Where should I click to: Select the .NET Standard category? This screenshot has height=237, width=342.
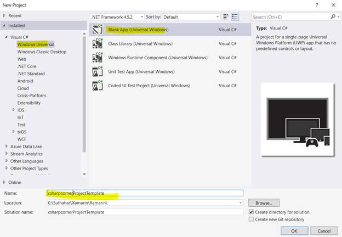pyautogui.click(x=31, y=74)
